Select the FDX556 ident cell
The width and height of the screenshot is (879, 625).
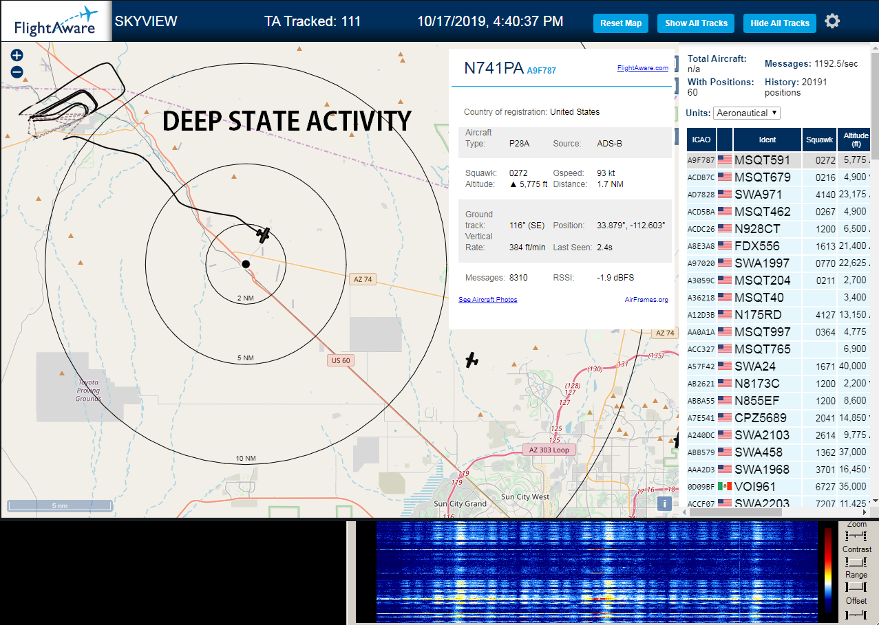[767, 245]
